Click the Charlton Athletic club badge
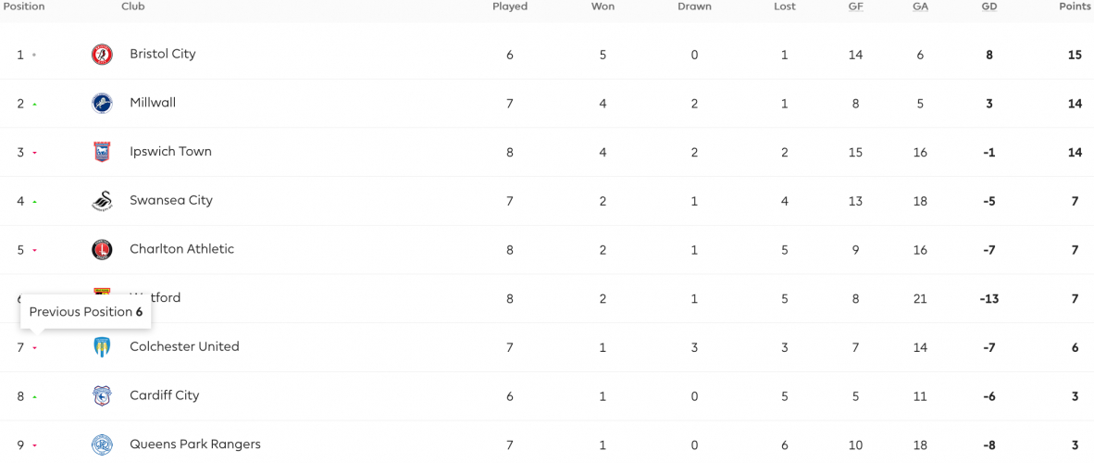 coord(102,249)
